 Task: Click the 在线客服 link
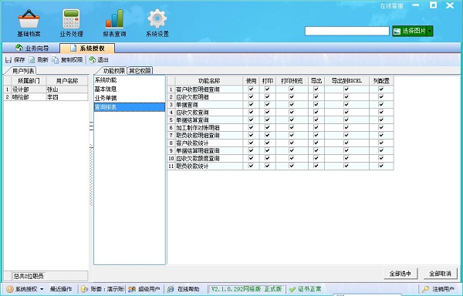[391, 6]
